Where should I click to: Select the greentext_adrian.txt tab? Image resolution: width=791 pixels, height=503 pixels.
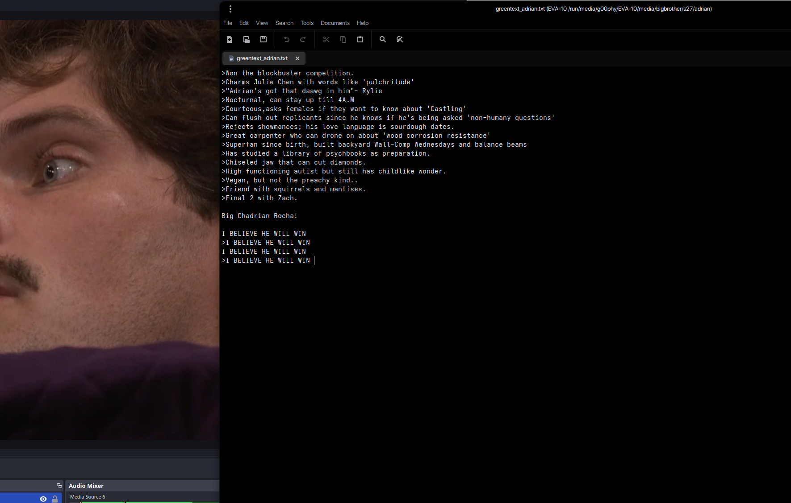coord(262,58)
